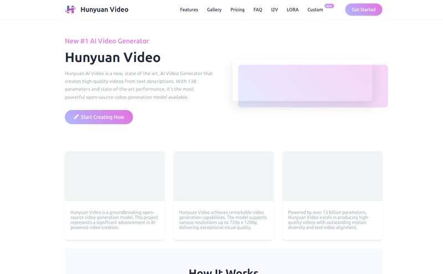Open the LORA navigation link

(292, 9)
